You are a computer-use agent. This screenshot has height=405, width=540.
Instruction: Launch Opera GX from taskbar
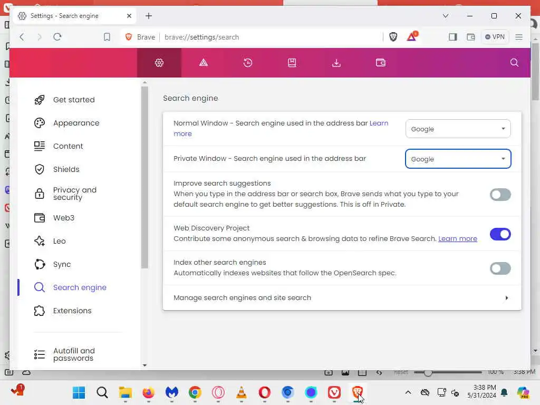218,392
